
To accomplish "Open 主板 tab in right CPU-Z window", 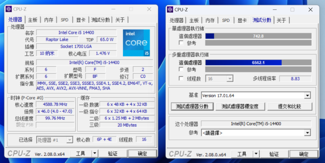I will point(194,20).
